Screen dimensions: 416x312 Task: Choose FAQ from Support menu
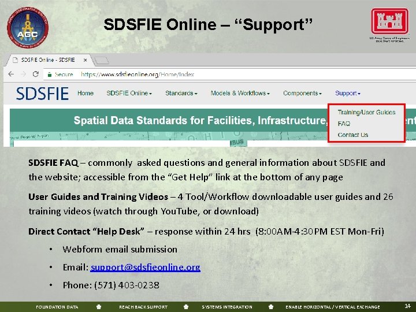[x=344, y=124]
